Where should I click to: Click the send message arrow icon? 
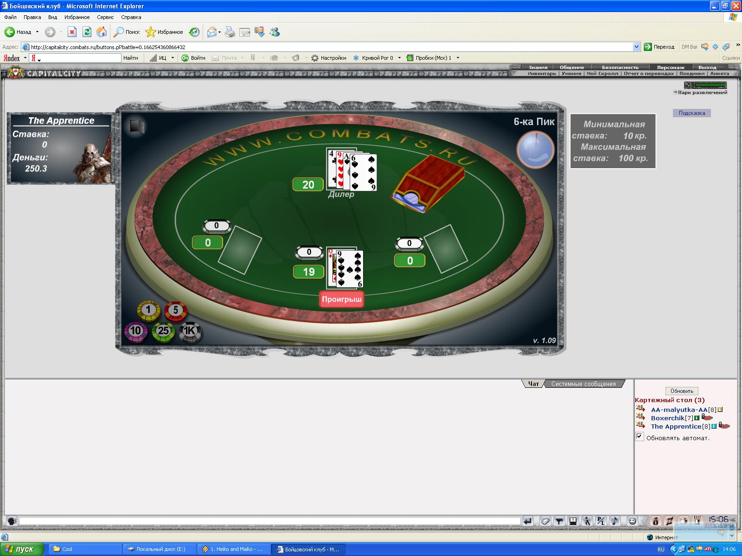pos(528,521)
